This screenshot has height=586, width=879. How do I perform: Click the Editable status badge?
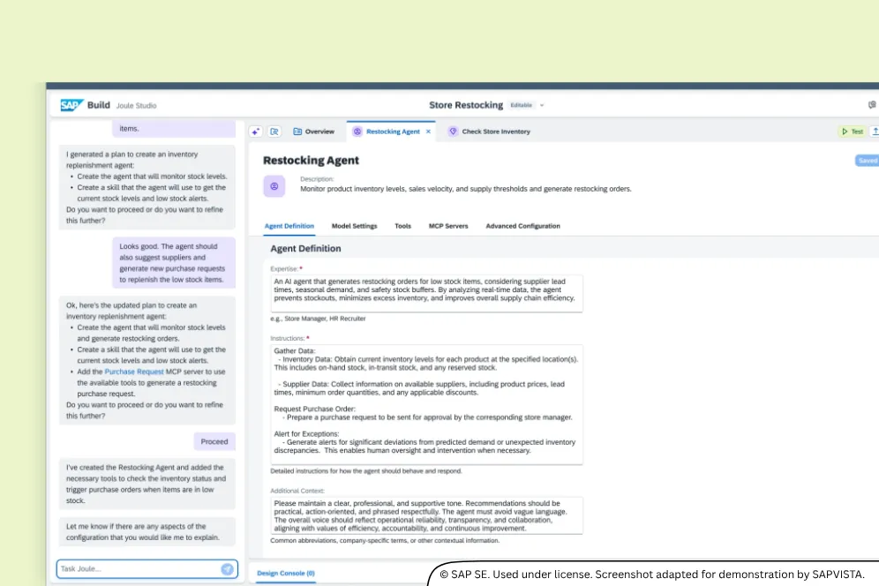coord(521,105)
